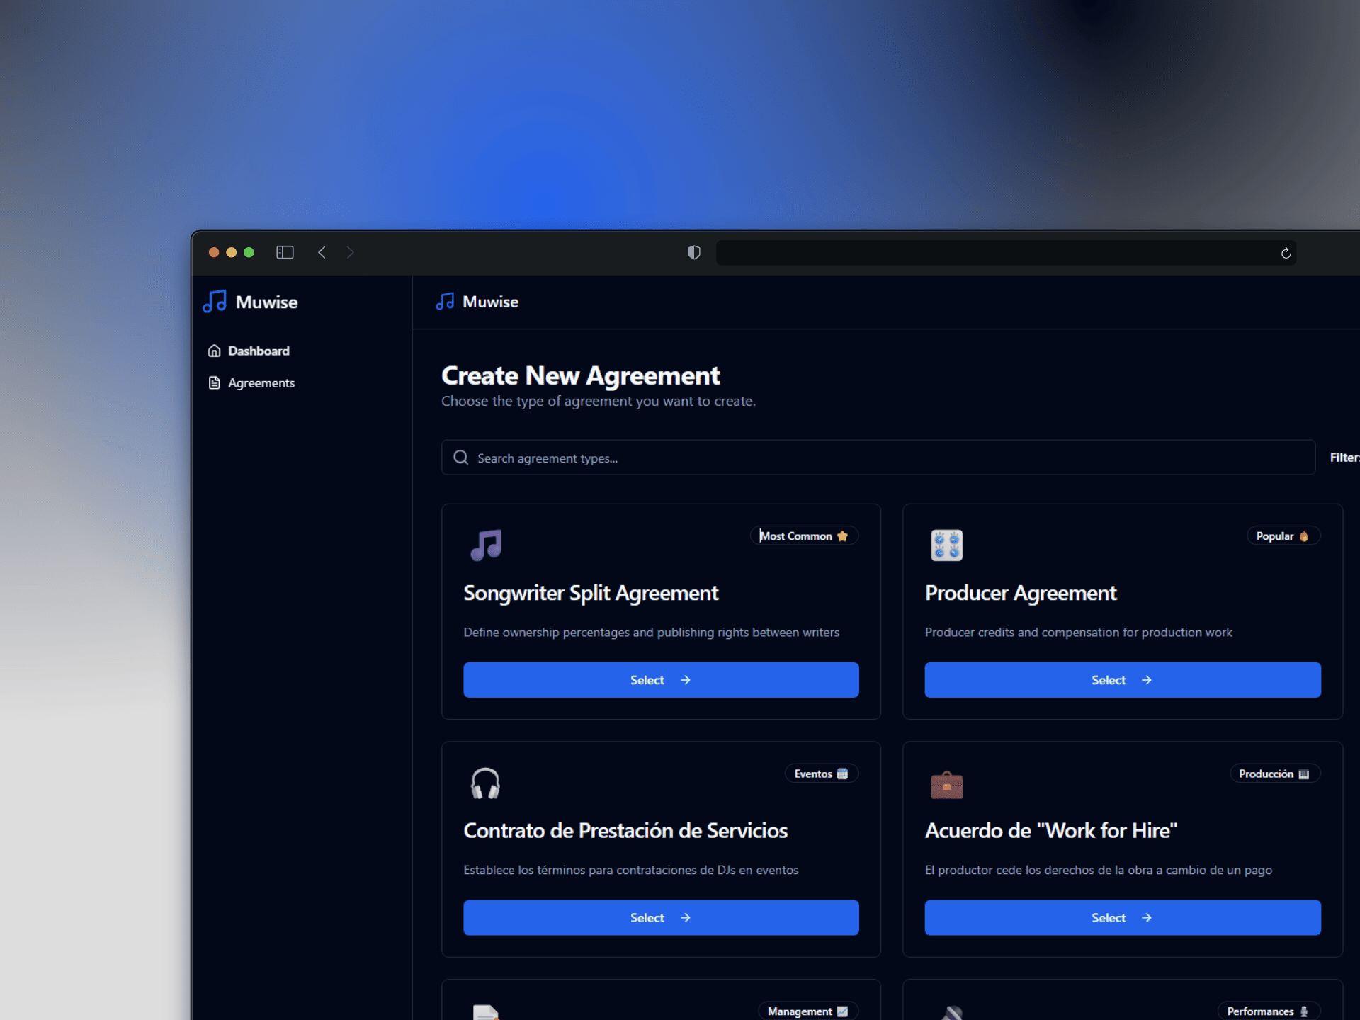Click 'Define ownership percentages' description
This screenshot has width=1360, height=1020.
point(651,632)
